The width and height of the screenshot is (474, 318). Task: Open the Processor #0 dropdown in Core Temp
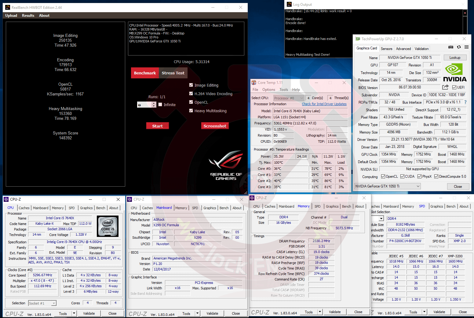288,98
